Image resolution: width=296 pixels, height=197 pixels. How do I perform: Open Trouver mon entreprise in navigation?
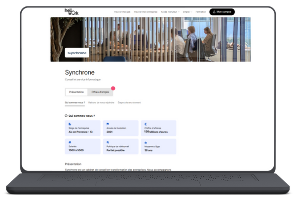tap(146, 12)
